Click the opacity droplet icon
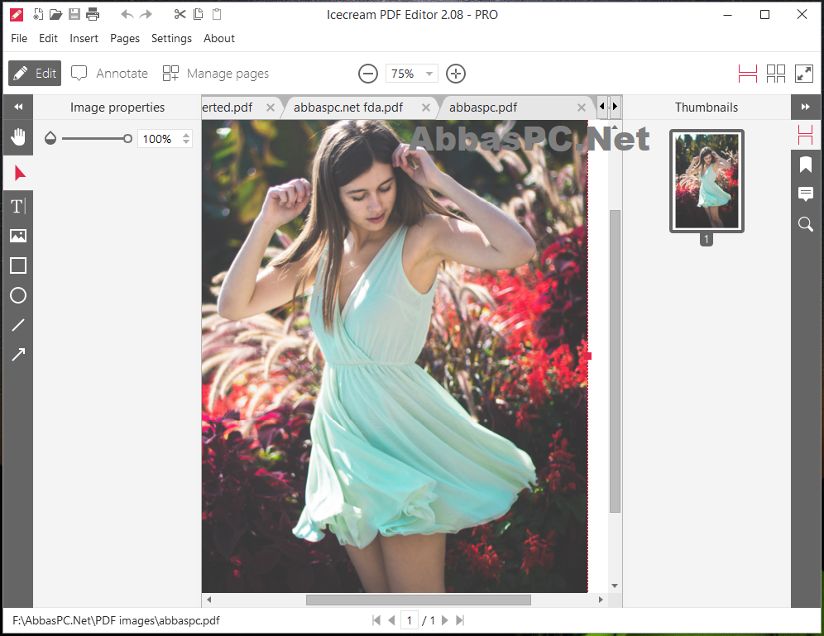The height and width of the screenshot is (636, 824). click(50, 138)
